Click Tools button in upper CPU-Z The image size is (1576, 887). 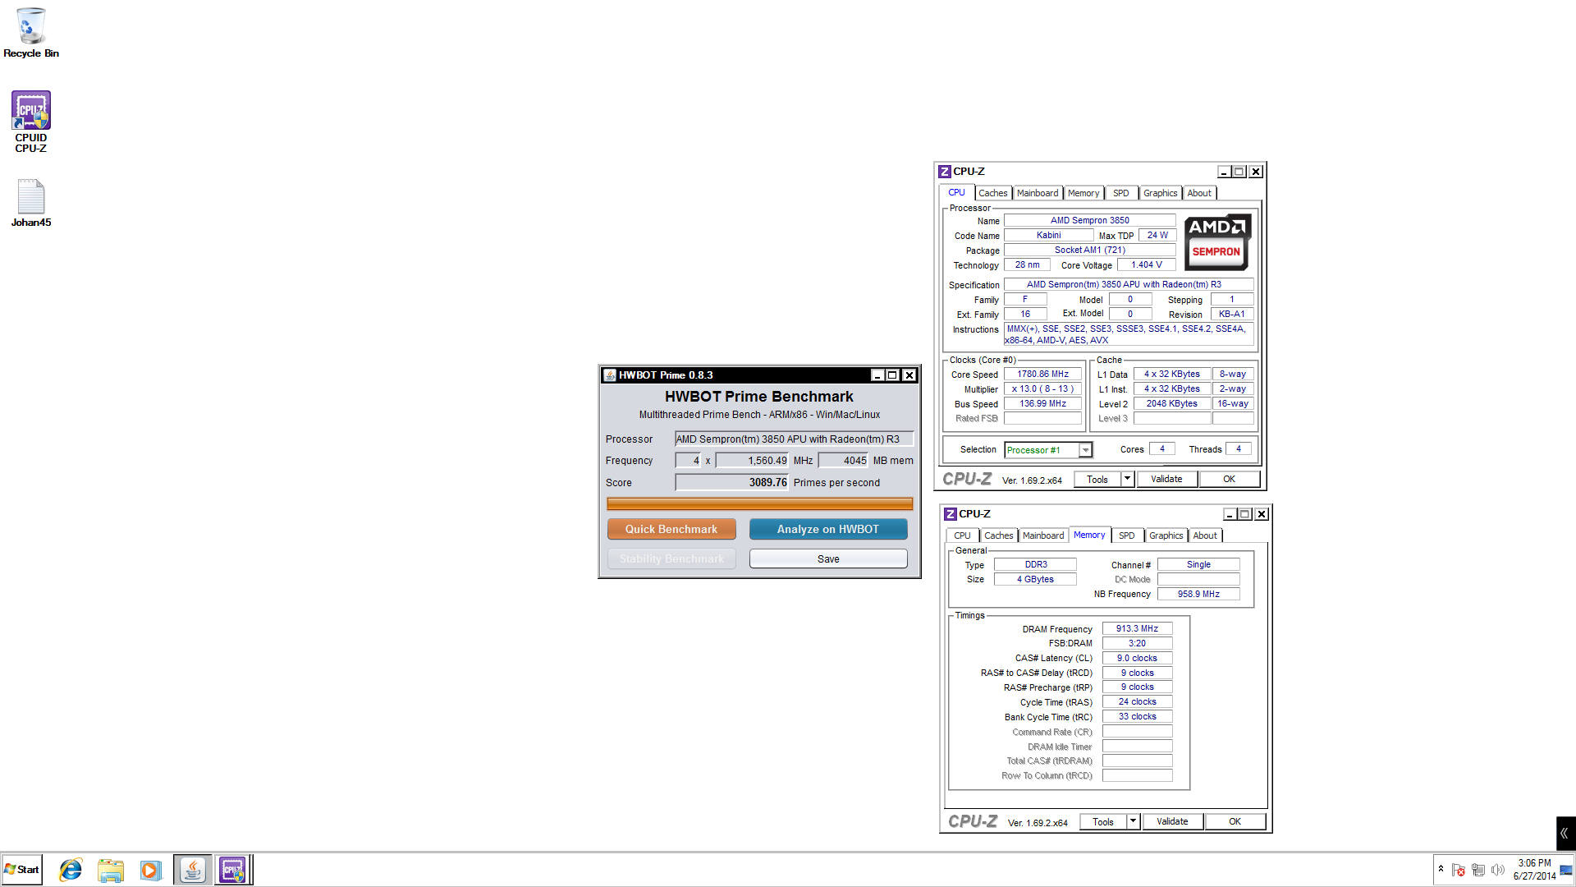[x=1097, y=480]
